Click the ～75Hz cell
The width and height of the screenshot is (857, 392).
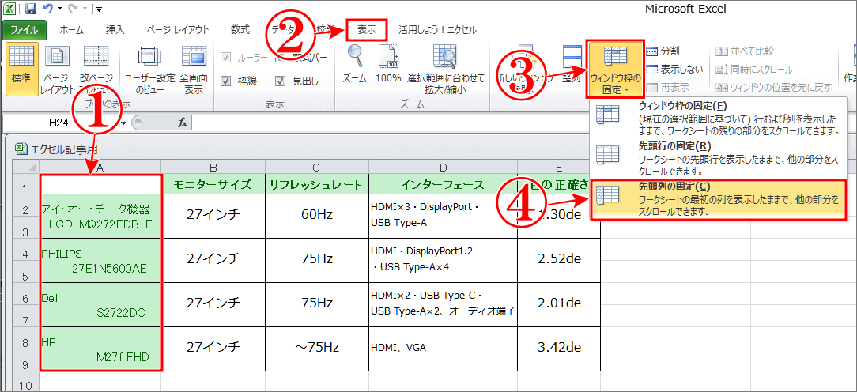pos(317,347)
